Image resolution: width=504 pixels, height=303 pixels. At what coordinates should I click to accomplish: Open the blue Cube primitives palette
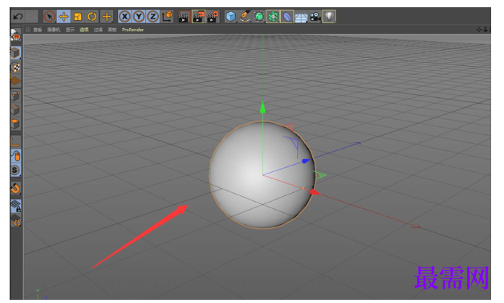[x=230, y=16]
